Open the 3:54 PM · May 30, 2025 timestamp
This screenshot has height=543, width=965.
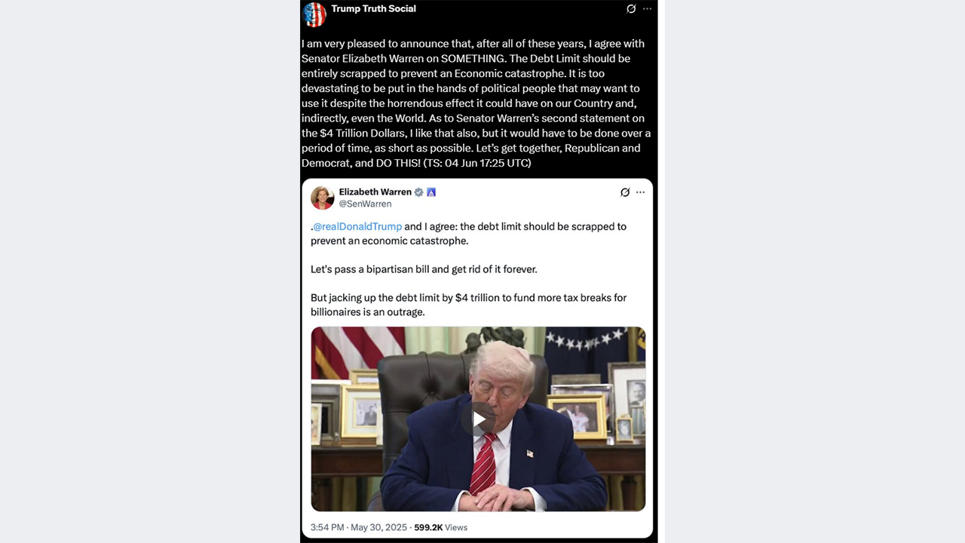click(x=358, y=528)
